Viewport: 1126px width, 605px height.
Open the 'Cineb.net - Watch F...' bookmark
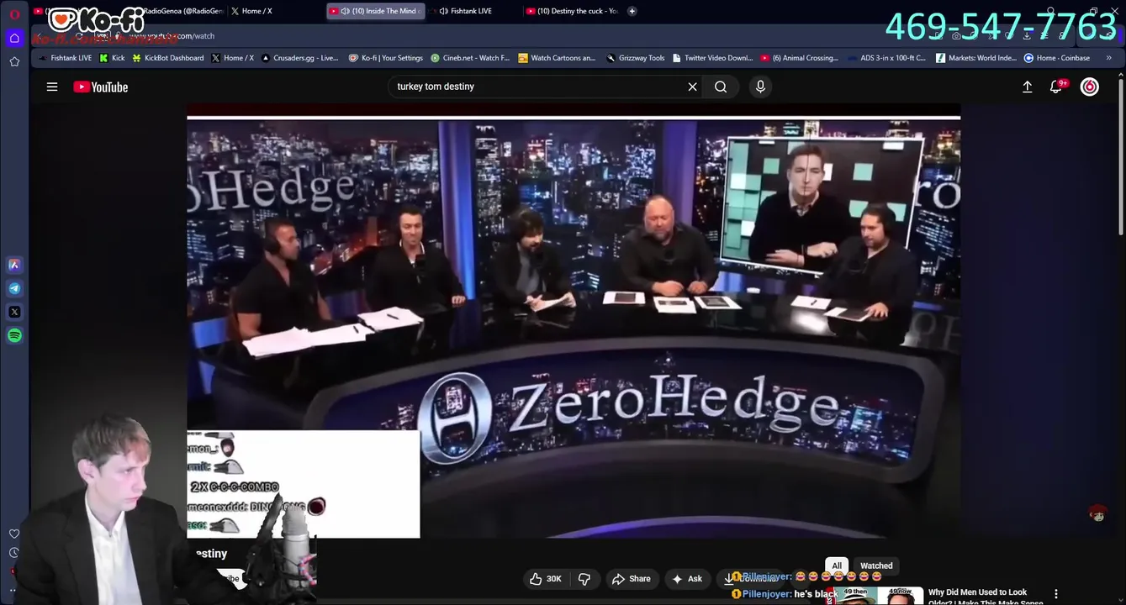470,58
